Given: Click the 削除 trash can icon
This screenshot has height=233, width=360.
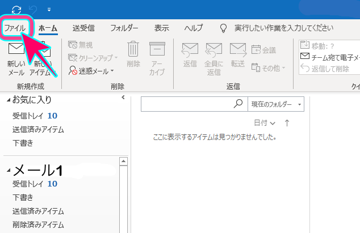Looking at the screenshot, I should 133,49.
